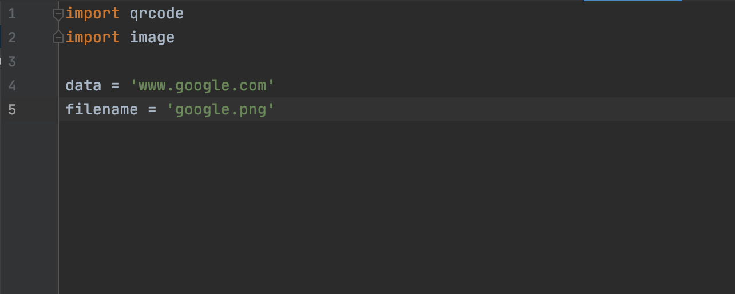735x294 pixels.
Task: Click inside the 'www.google.com' string
Action: 203,86
